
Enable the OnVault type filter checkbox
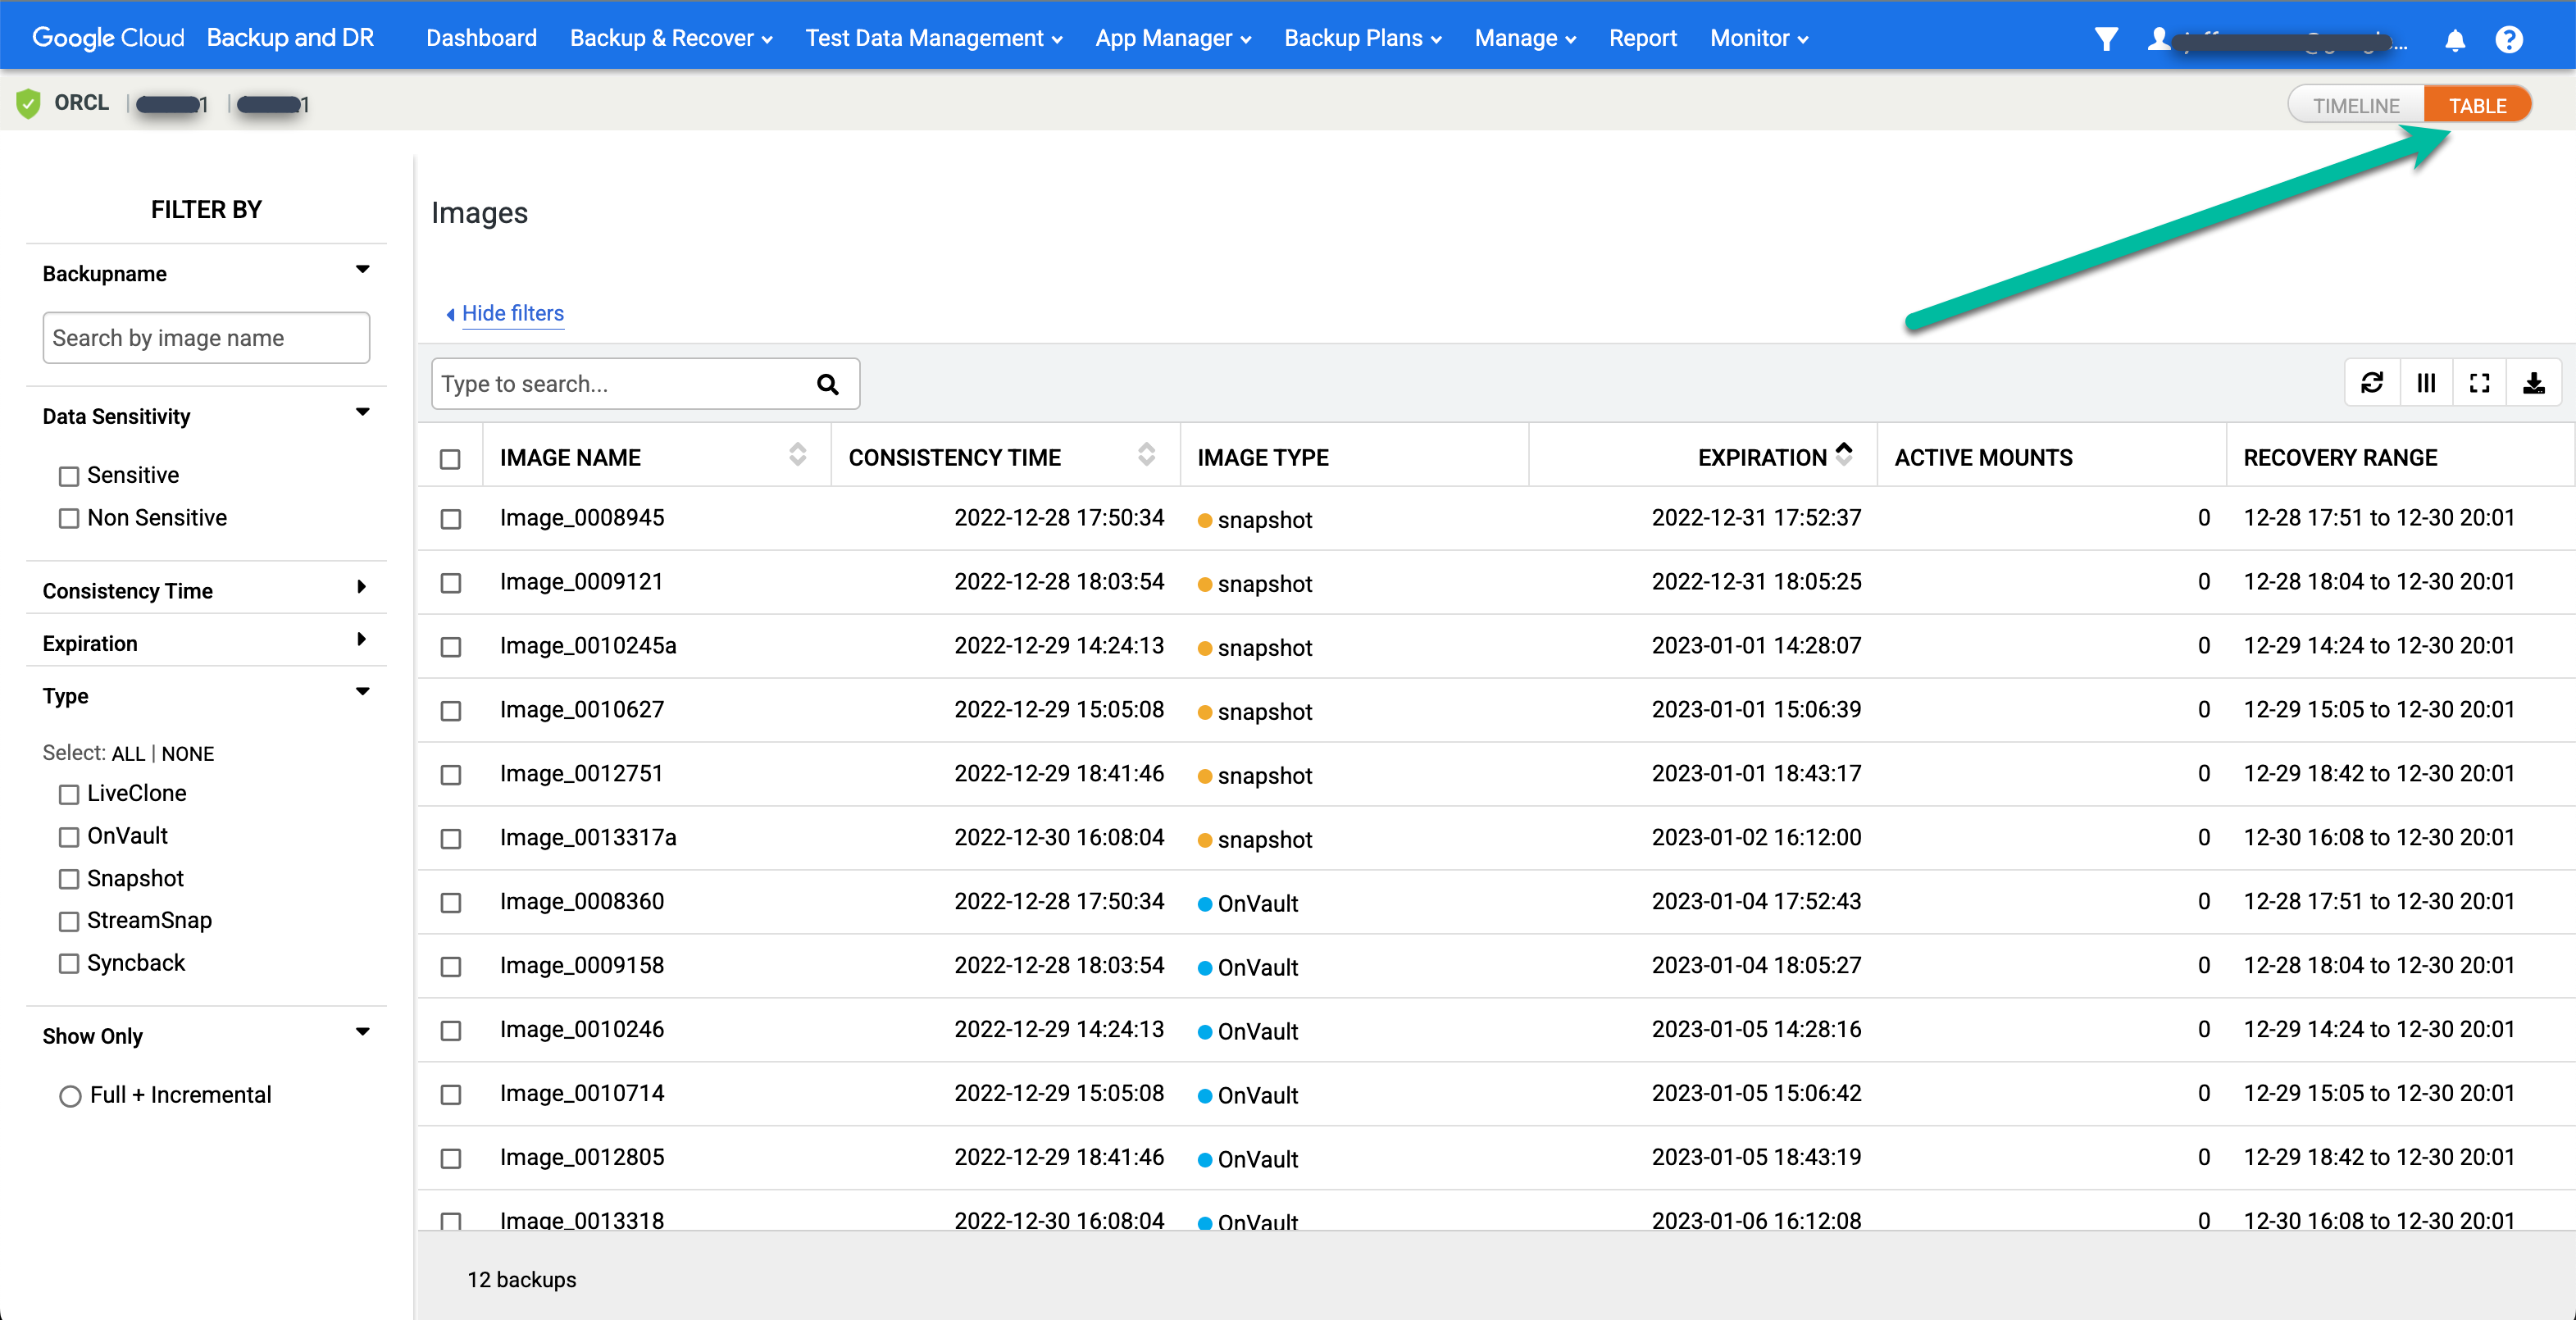(x=69, y=835)
